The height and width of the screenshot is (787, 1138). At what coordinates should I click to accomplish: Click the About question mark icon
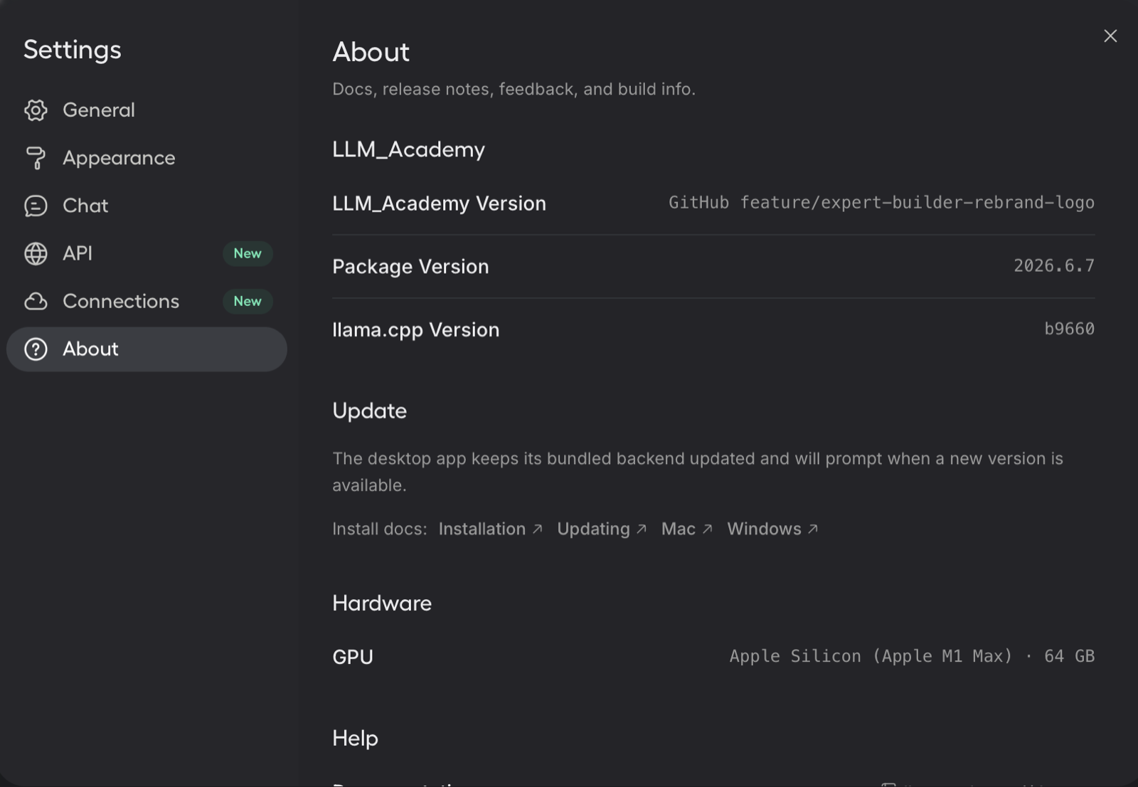click(36, 349)
